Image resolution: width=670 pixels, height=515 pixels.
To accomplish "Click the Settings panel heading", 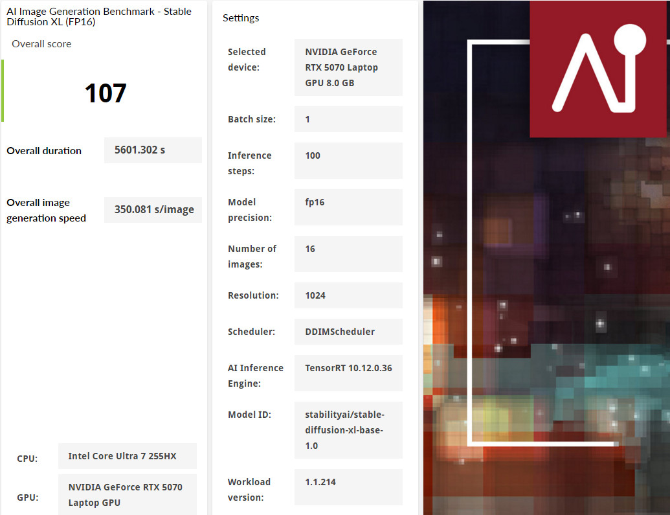I will (x=241, y=18).
